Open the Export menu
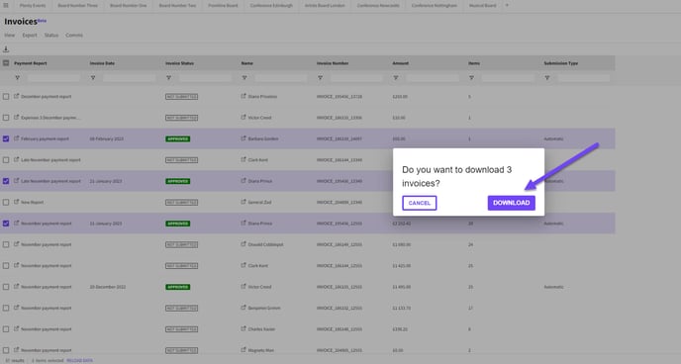 point(30,36)
